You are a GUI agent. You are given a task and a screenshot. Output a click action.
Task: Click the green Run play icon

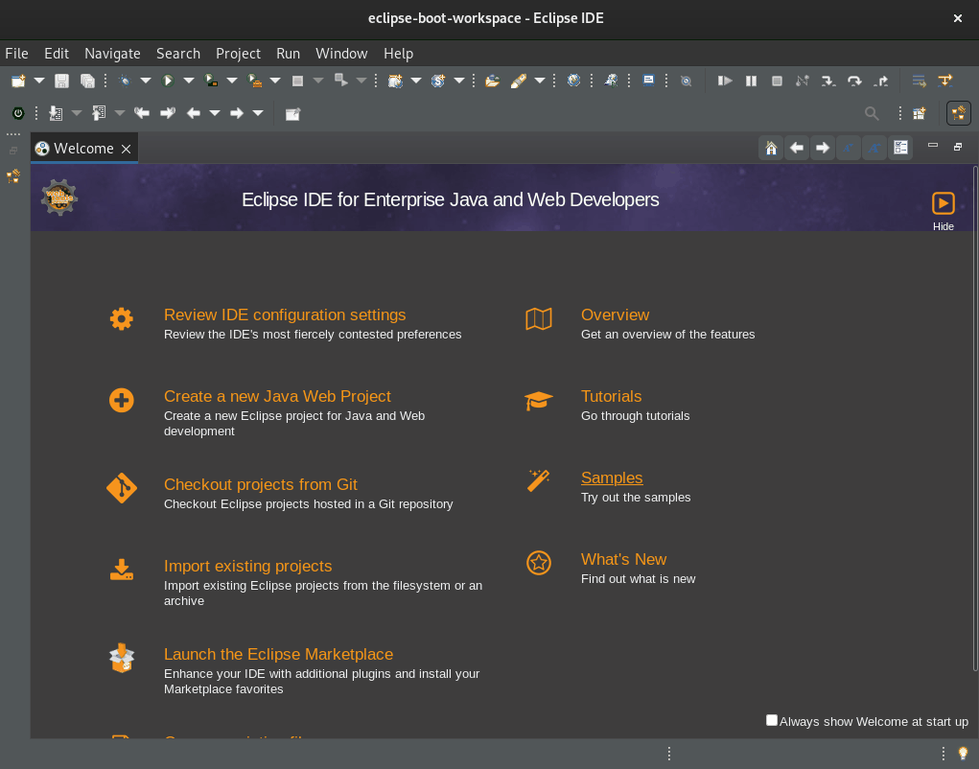tap(168, 81)
